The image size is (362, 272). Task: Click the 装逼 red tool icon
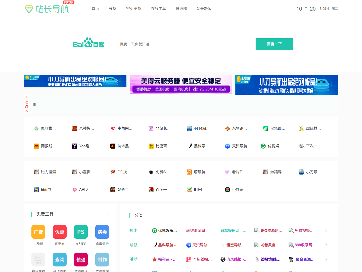coord(81,259)
